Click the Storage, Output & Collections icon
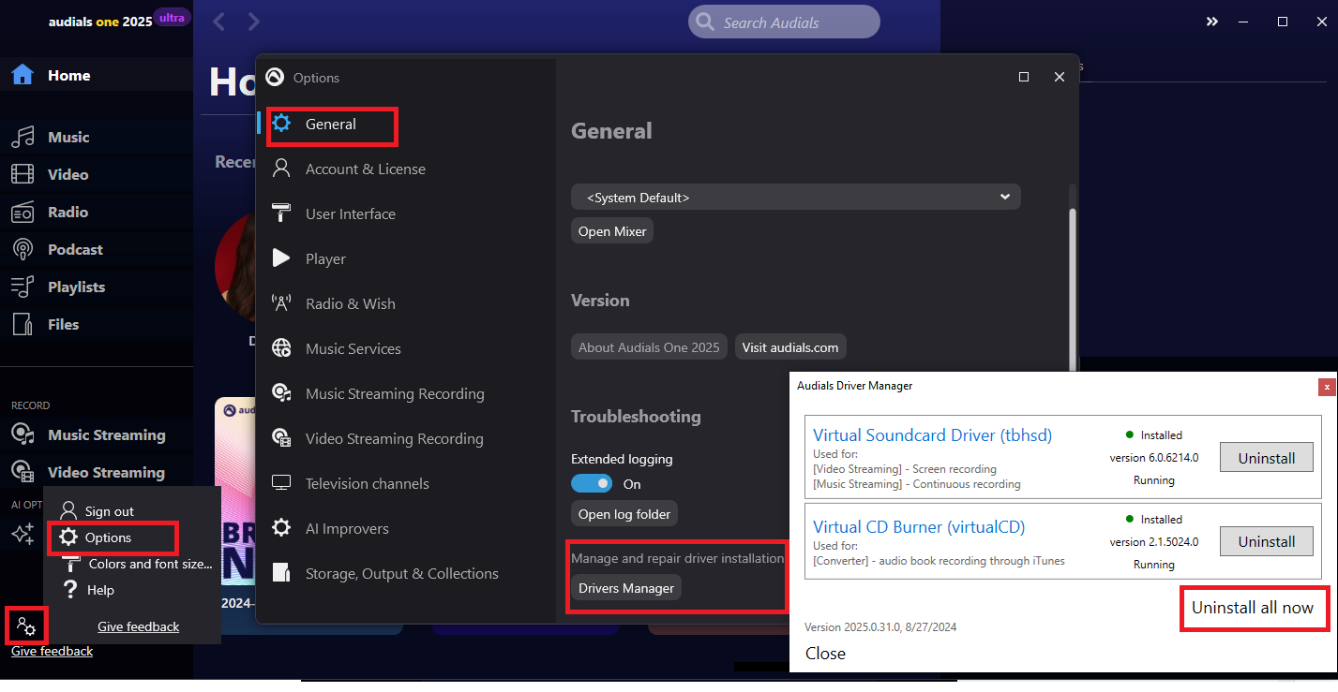 coord(281,573)
